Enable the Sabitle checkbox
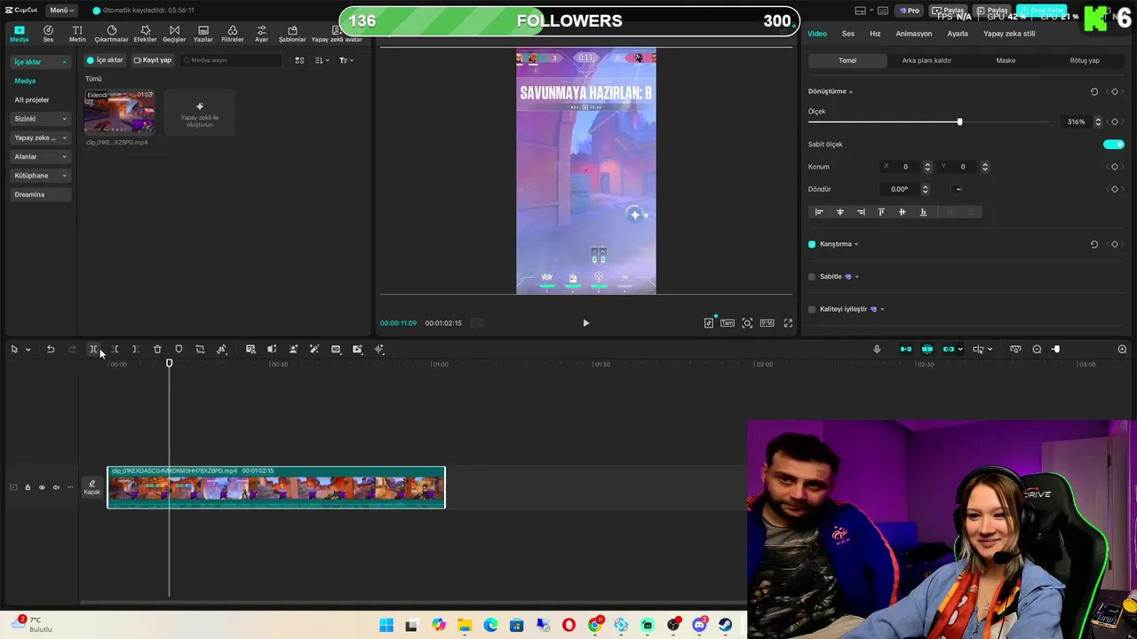The width and height of the screenshot is (1137, 639). tap(812, 277)
